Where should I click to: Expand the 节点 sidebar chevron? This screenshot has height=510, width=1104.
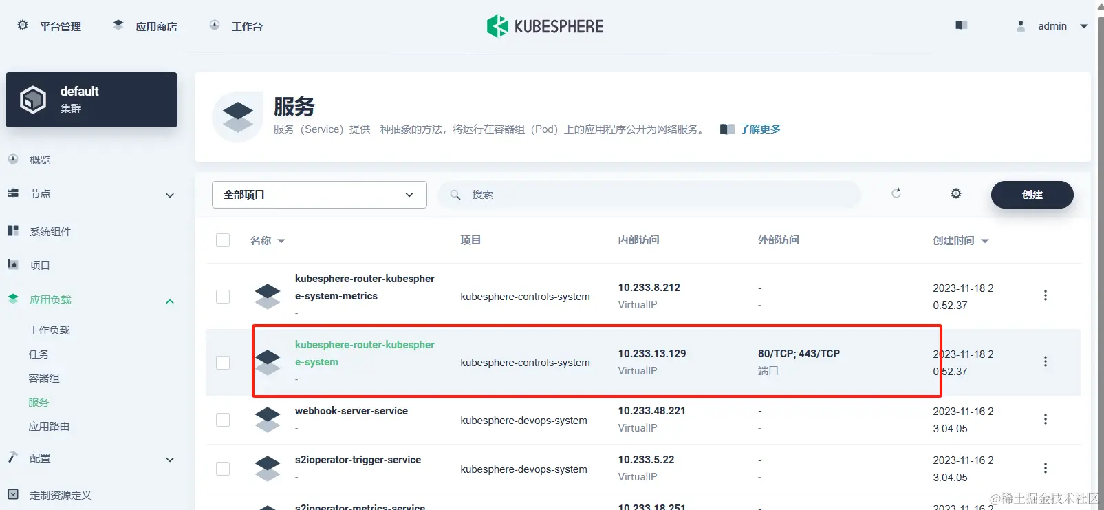click(x=170, y=195)
